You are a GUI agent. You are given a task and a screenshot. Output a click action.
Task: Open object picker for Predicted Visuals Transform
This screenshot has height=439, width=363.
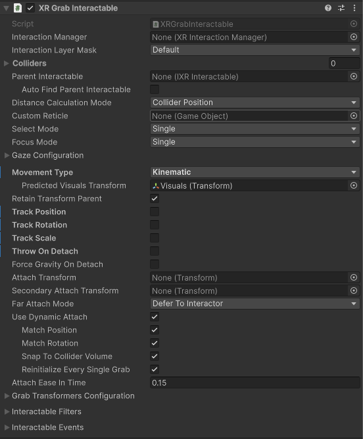coord(354,185)
